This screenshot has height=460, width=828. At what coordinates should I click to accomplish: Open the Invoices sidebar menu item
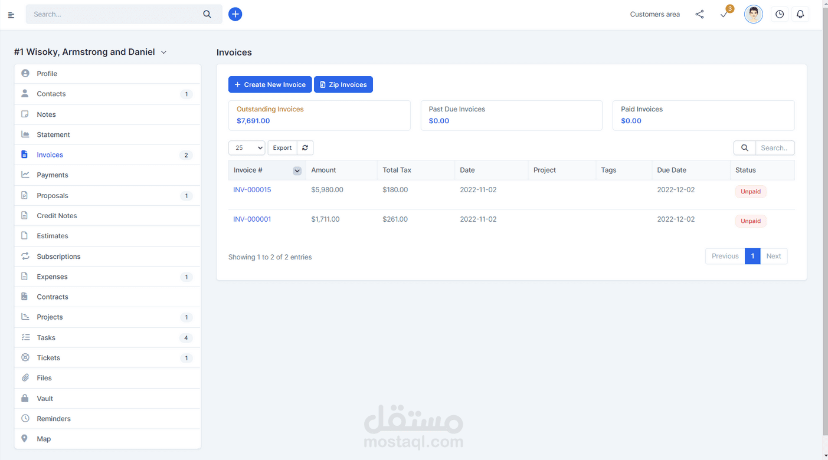coord(107,155)
